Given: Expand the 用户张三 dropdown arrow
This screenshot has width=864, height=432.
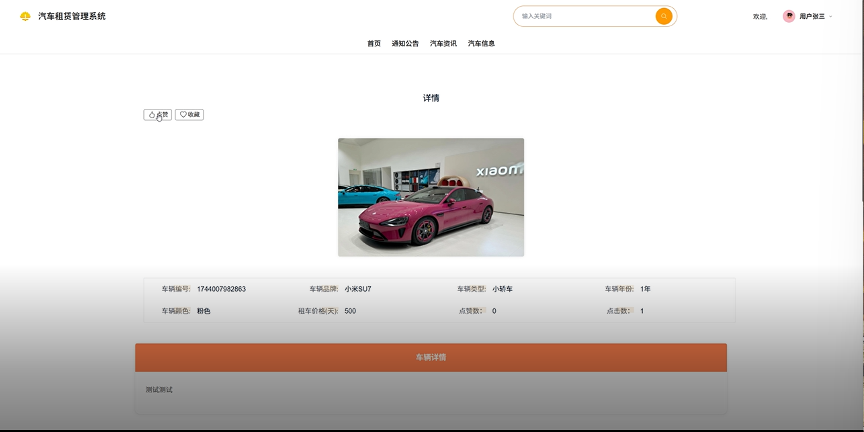Looking at the screenshot, I should coord(830,17).
